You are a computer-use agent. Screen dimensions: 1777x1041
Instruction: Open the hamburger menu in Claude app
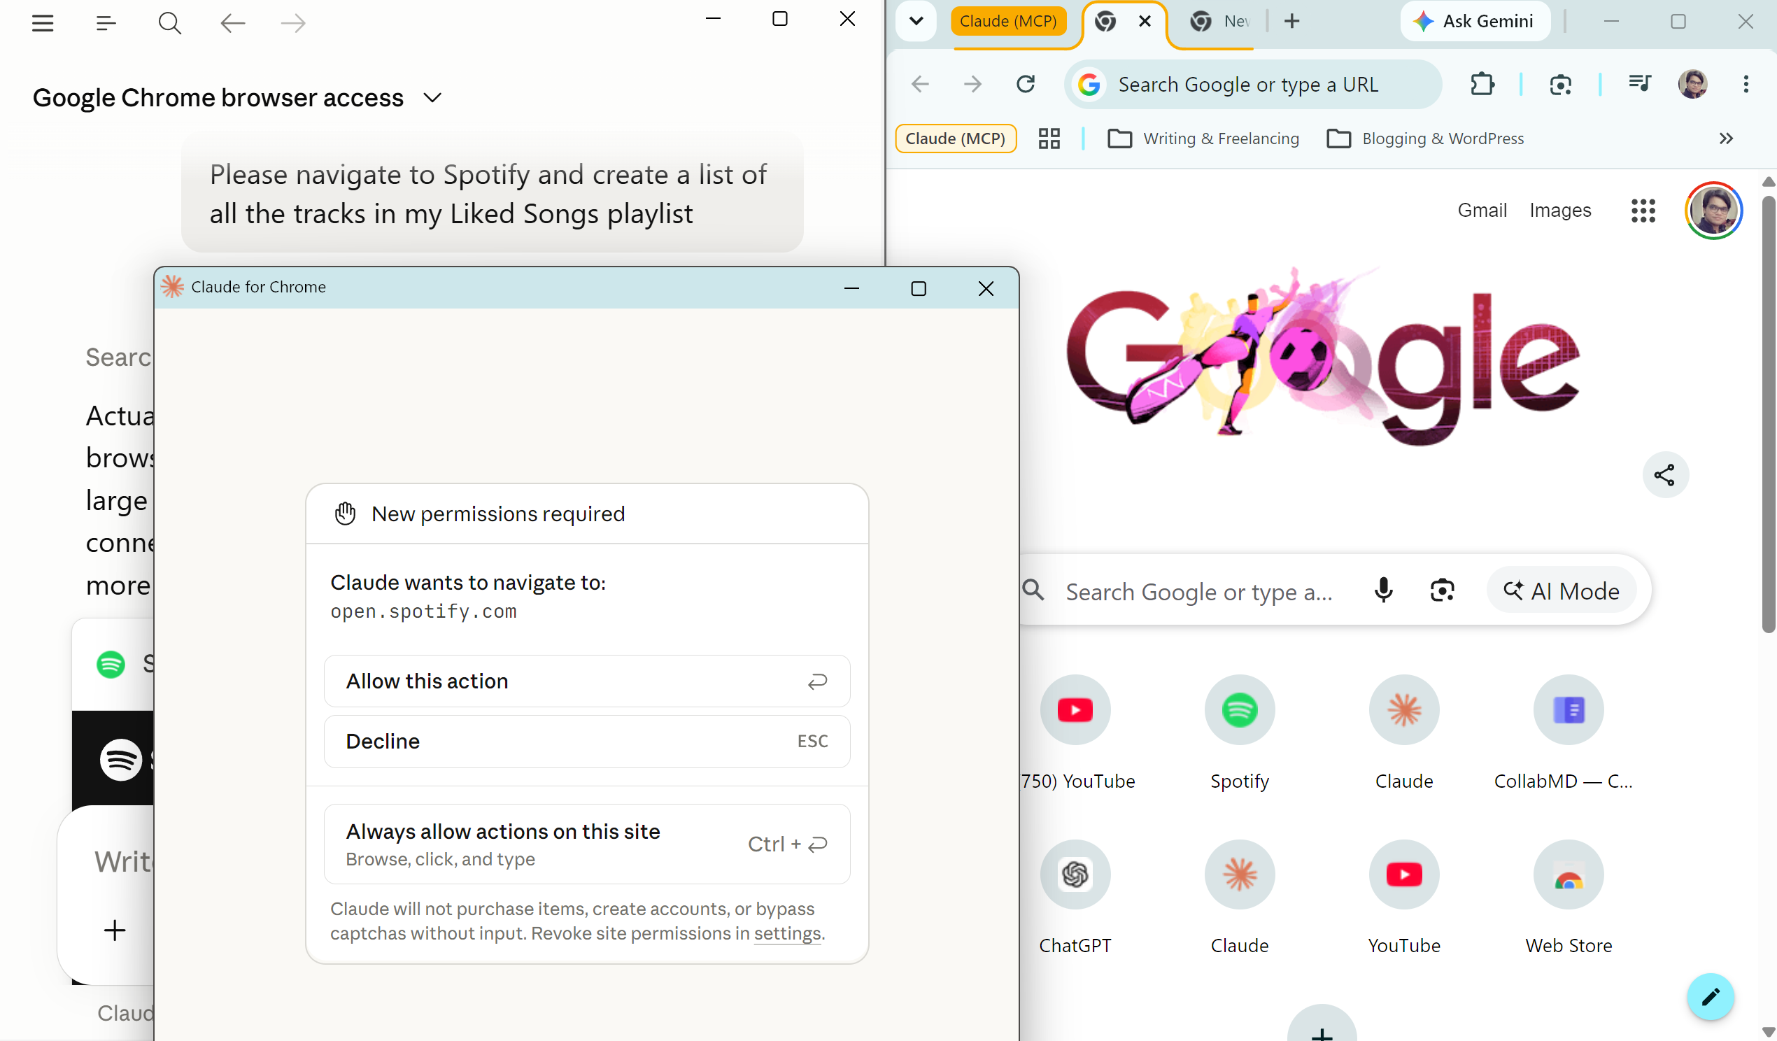[x=42, y=23]
